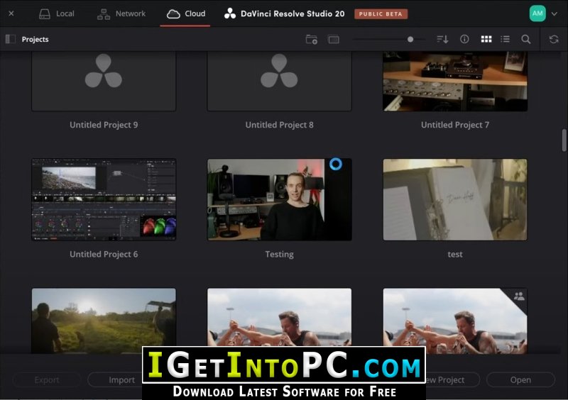Click the Projects heading

coord(35,39)
